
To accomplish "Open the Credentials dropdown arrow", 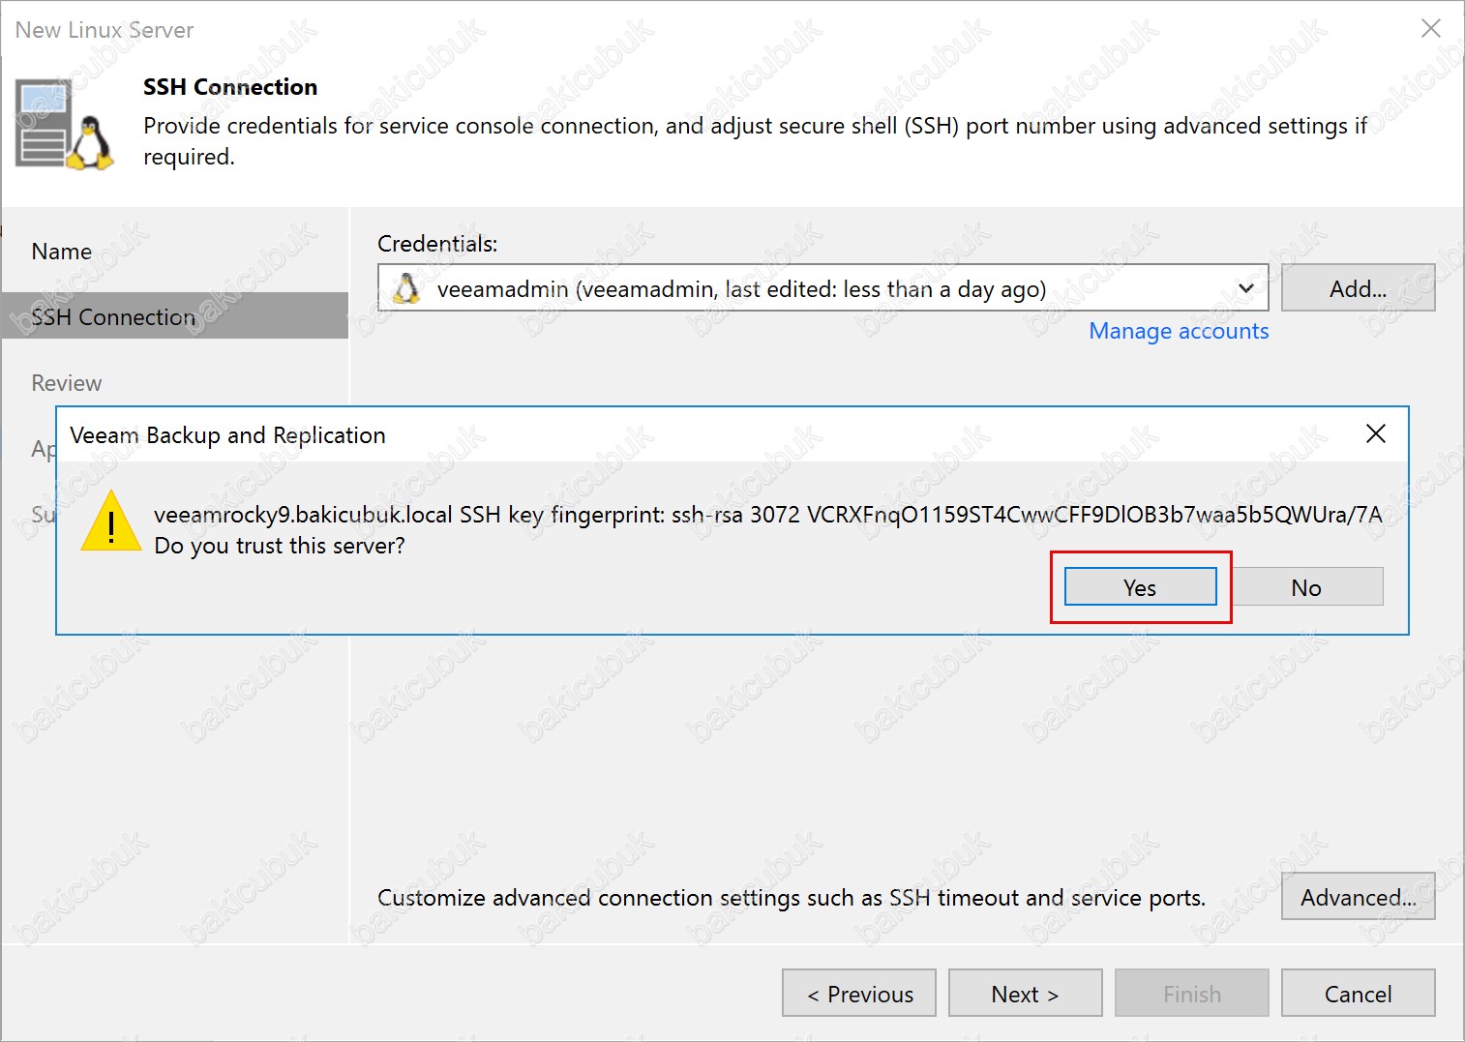I will 1246,288.
